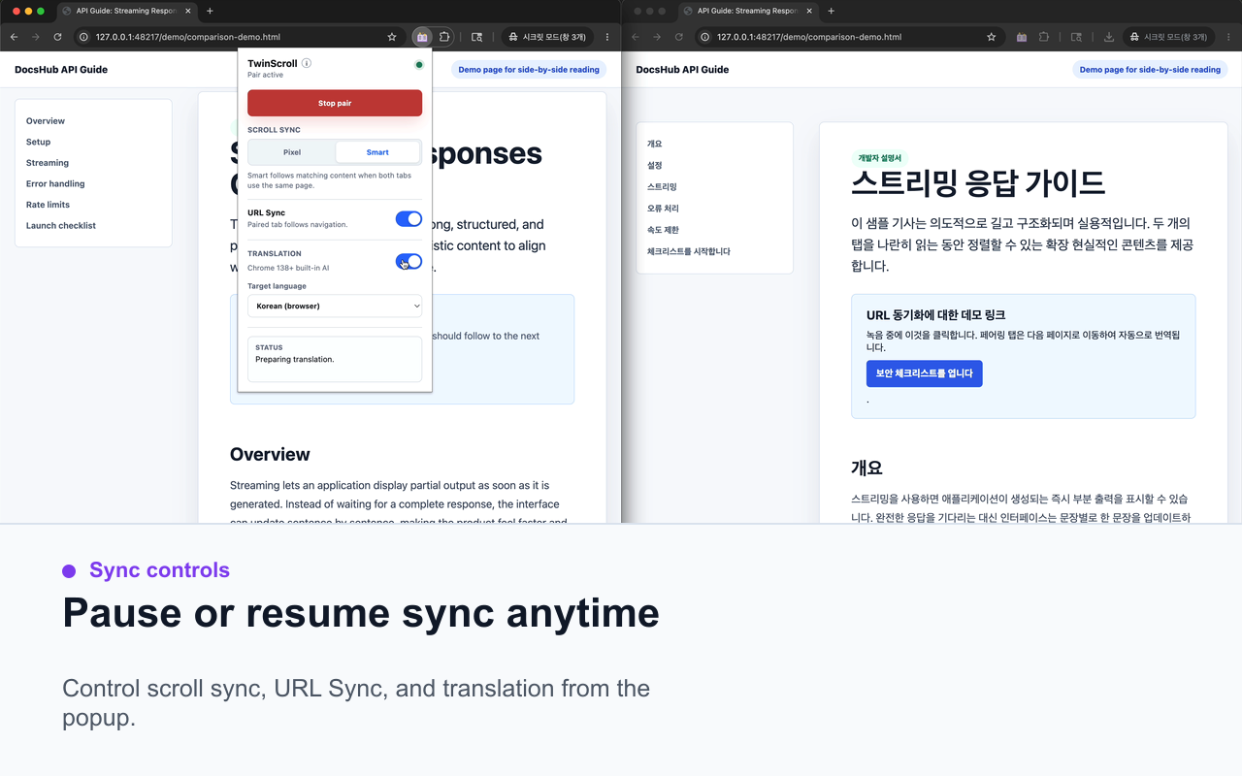Open Error handling in left sidebar
This screenshot has height=776, width=1242.
[x=55, y=183]
